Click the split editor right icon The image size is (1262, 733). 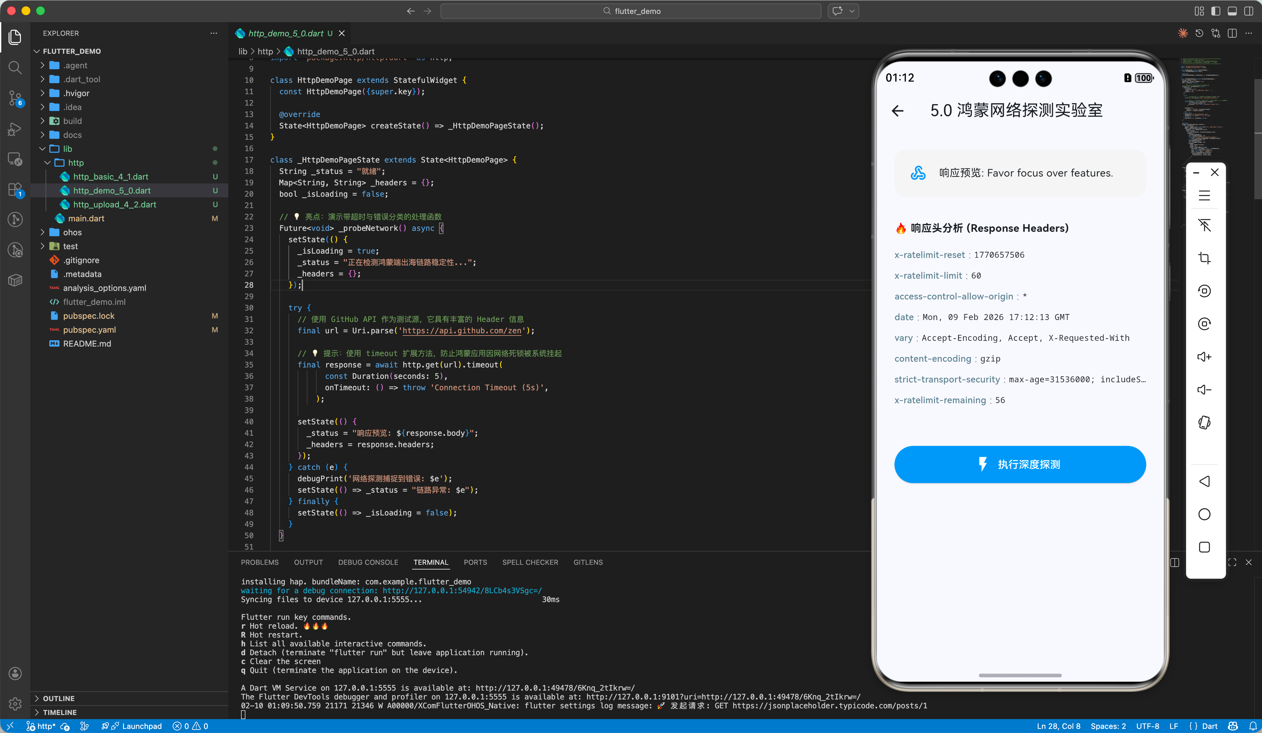click(1233, 34)
